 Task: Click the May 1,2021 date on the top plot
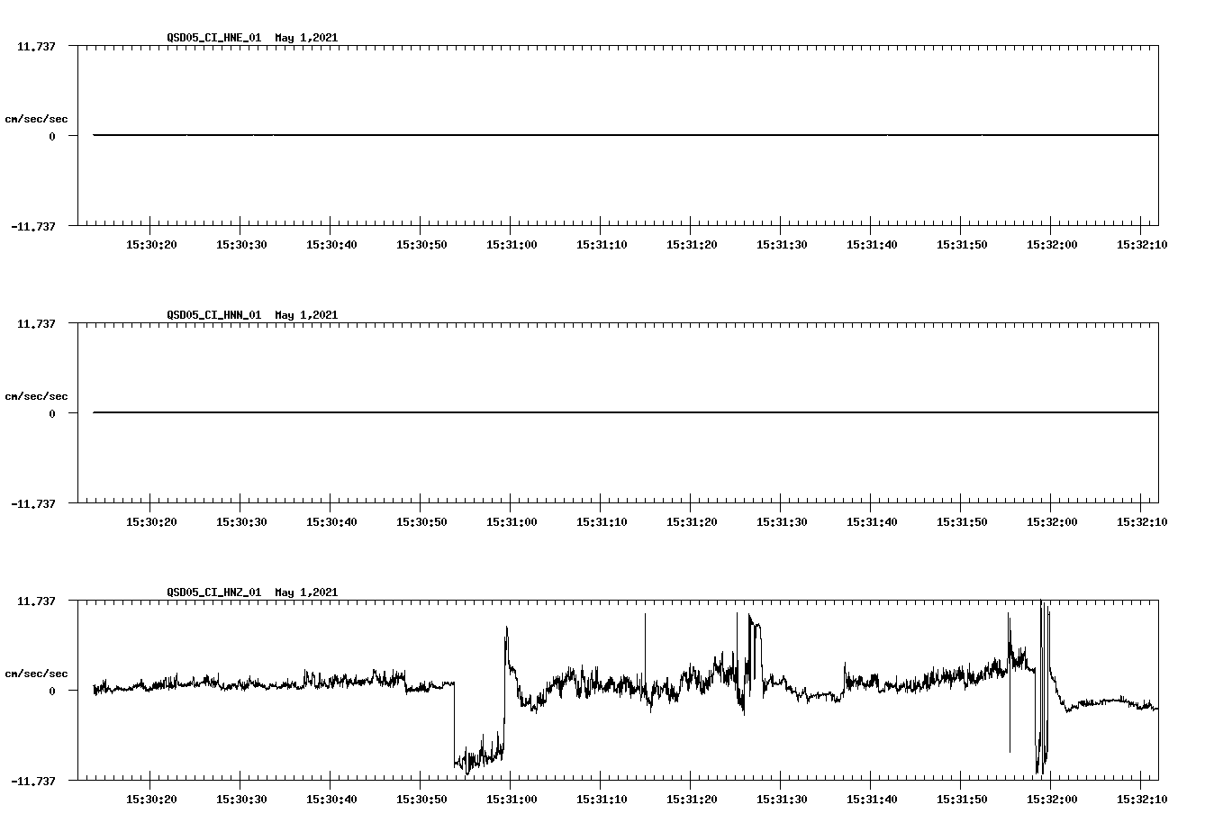click(x=306, y=38)
